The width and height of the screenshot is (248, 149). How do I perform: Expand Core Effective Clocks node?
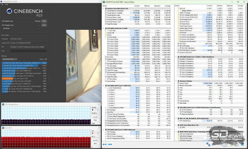[x=106, y=61]
